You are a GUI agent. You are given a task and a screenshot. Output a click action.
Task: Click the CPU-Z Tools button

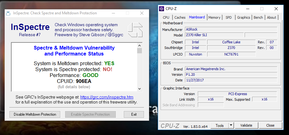pos(220,125)
